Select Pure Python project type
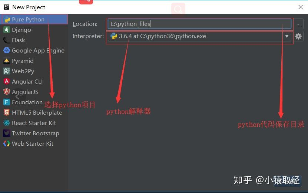Image resolution: width=308 pixels, height=193 pixels. [x=34, y=19]
